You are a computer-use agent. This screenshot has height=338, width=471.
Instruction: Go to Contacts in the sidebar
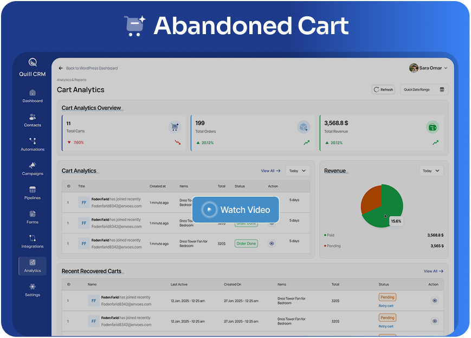coord(33,117)
